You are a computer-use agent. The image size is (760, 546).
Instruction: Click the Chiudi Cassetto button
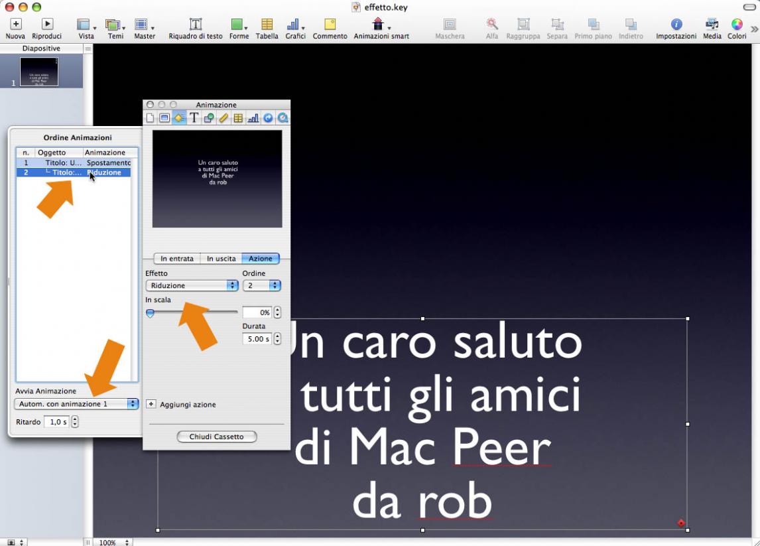click(x=217, y=437)
